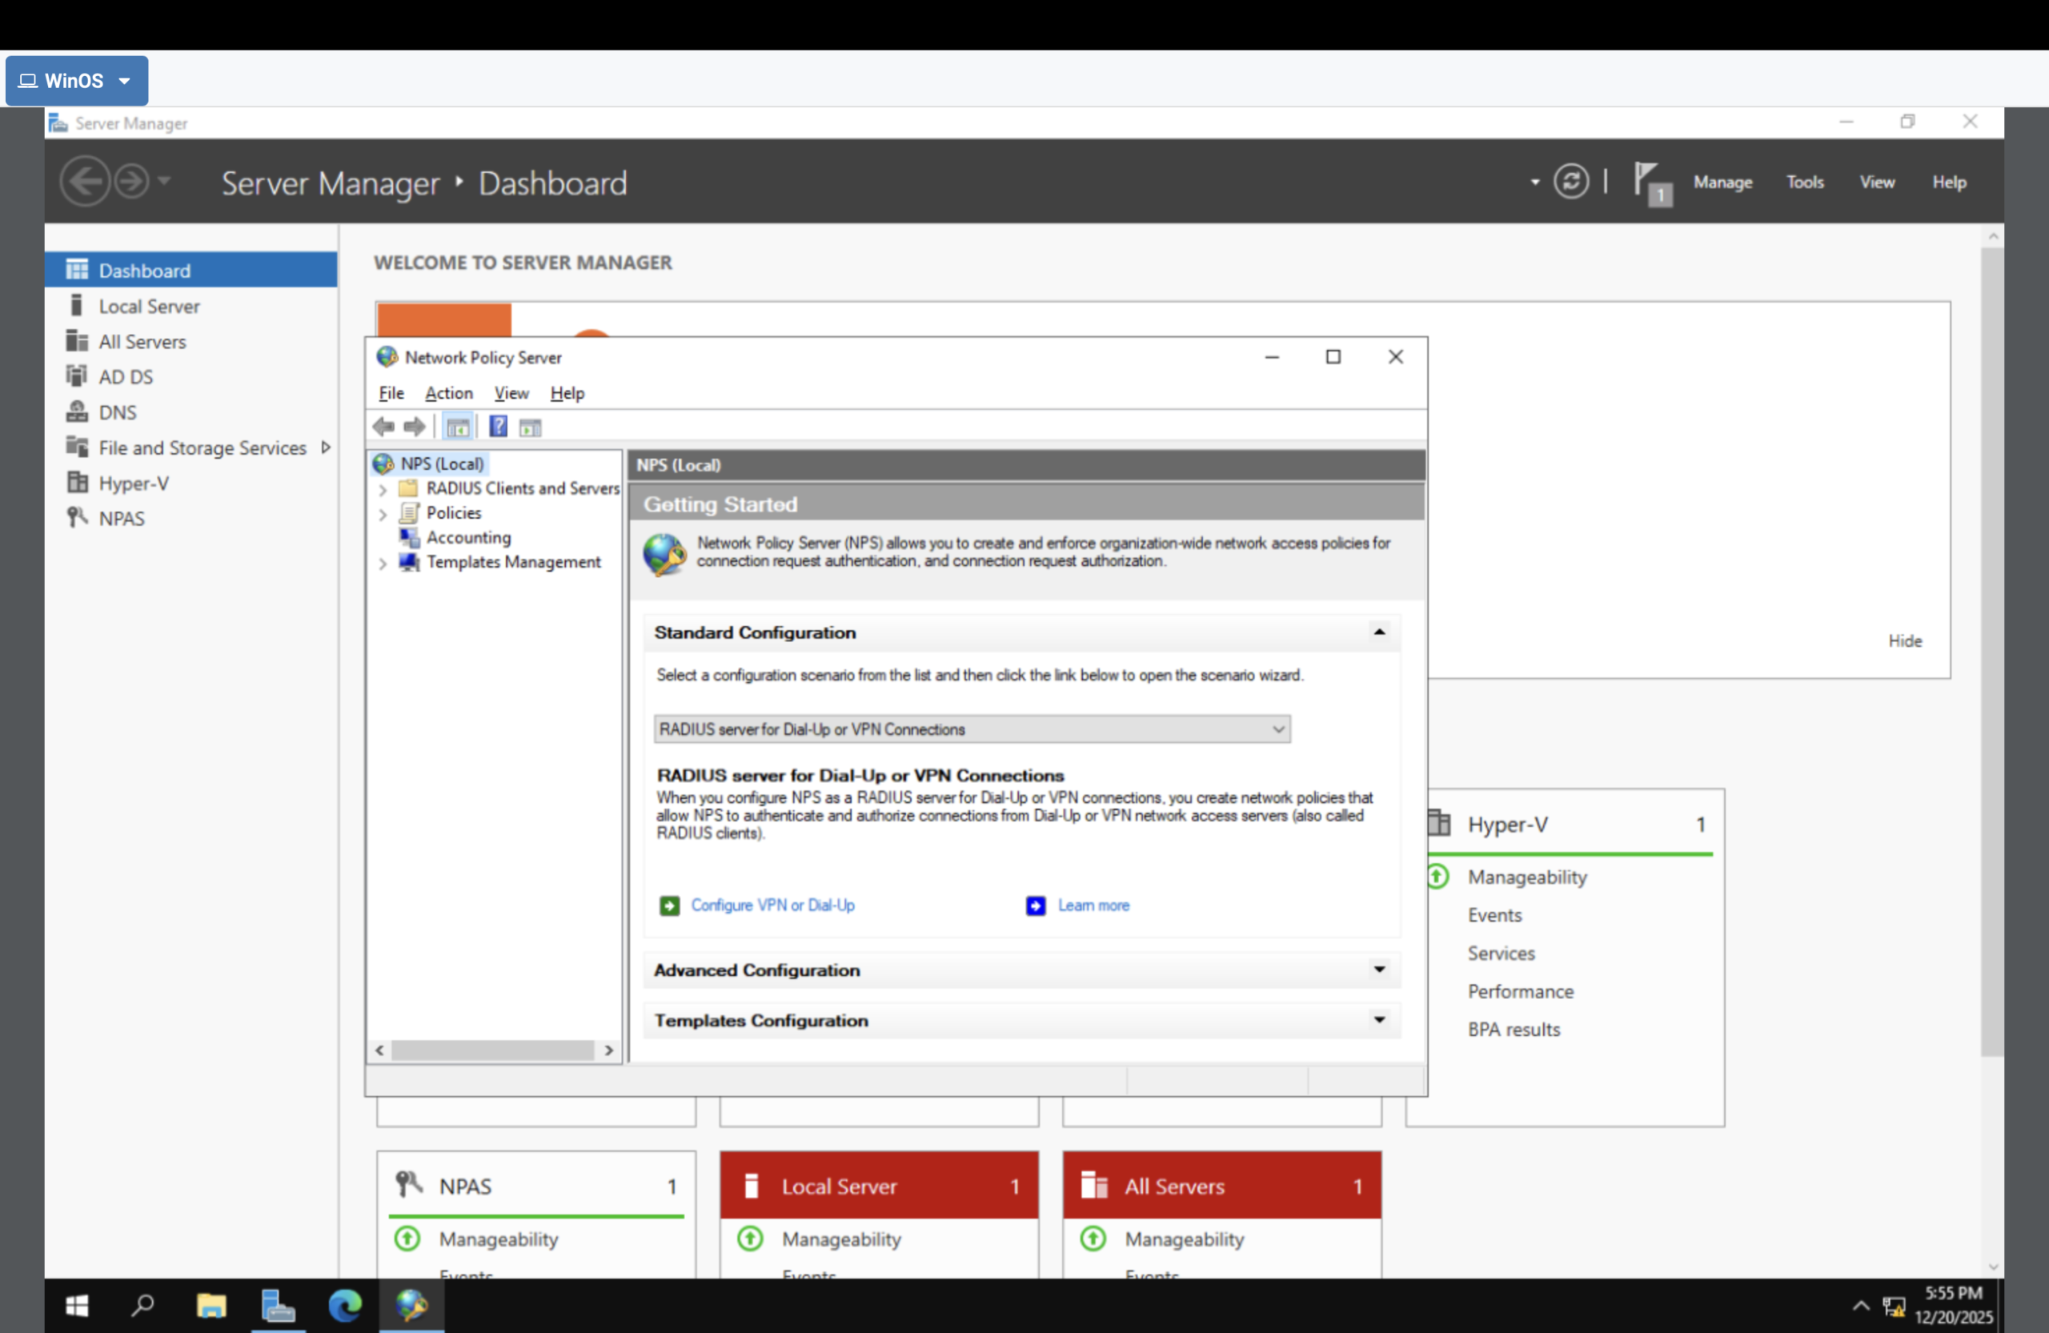This screenshot has height=1333, width=2049.
Task: Open Microsoft Edge from the taskbar
Action: tap(344, 1306)
